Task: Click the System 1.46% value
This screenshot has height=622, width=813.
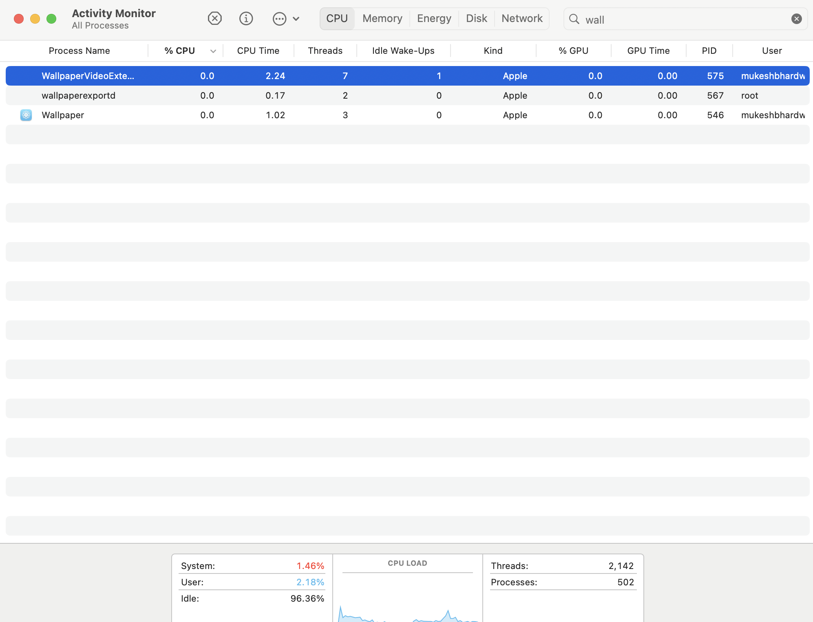Action: (x=310, y=566)
